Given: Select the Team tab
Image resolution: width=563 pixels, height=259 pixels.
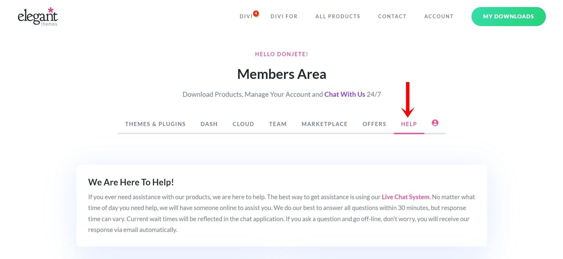Looking at the screenshot, I should pos(277,124).
